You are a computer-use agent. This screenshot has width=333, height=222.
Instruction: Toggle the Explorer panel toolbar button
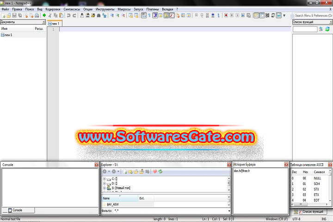(x=256, y=16)
